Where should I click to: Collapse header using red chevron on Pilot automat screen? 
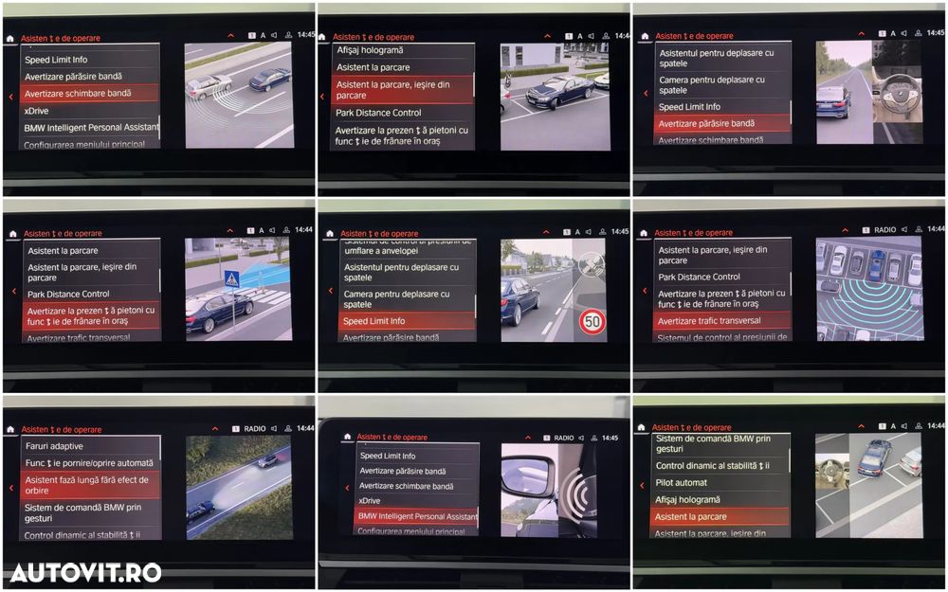coord(862,426)
